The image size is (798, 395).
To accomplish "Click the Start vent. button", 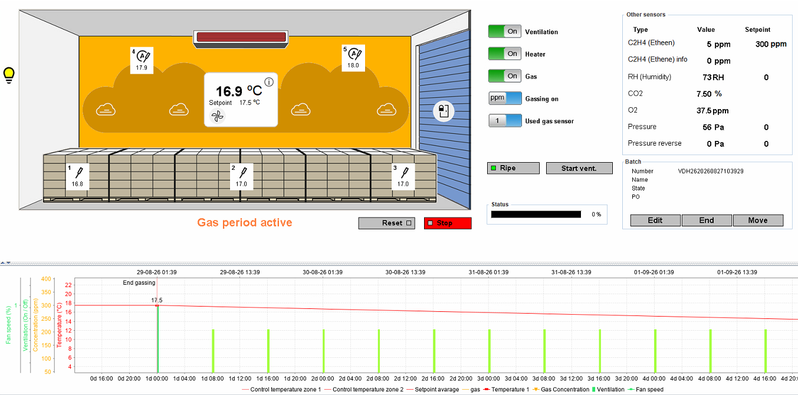I will (x=579, y=168).
